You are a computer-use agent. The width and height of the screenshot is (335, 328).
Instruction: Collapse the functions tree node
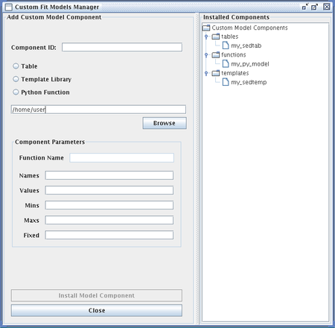[x=206, y=55]
